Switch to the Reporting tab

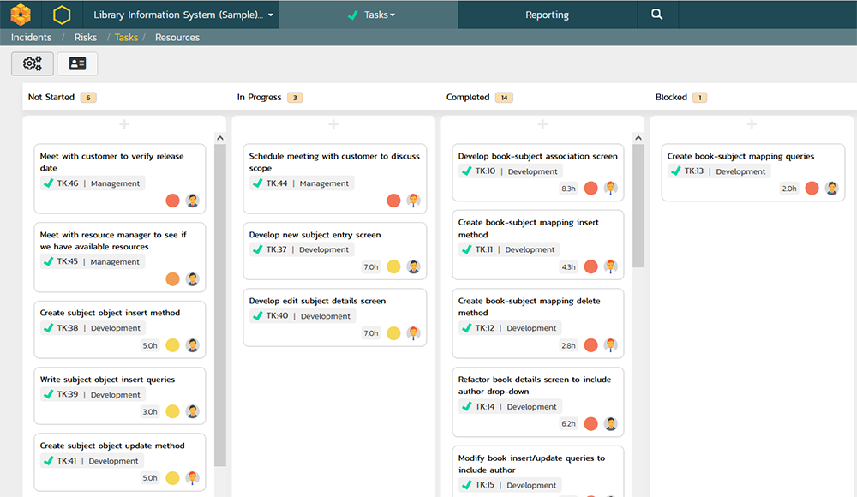(547, 15)
